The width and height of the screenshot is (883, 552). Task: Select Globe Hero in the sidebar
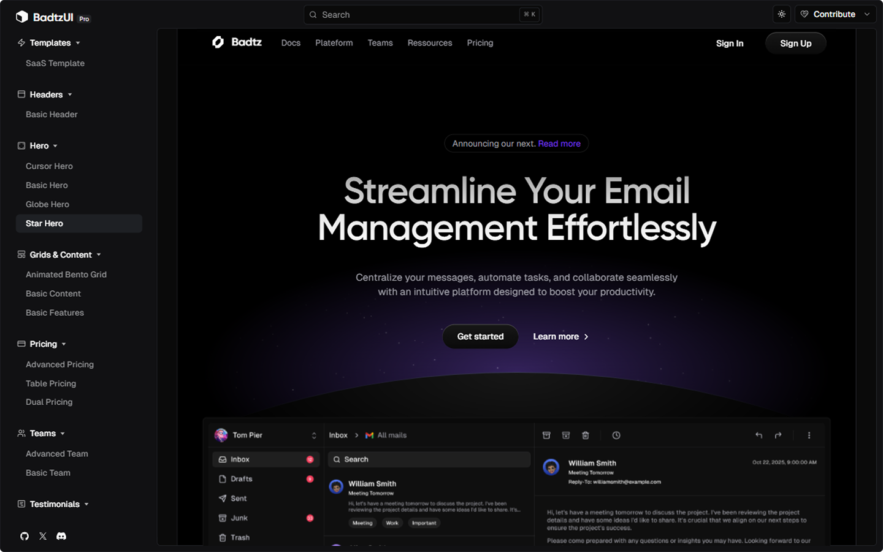(x=47, y=204)
